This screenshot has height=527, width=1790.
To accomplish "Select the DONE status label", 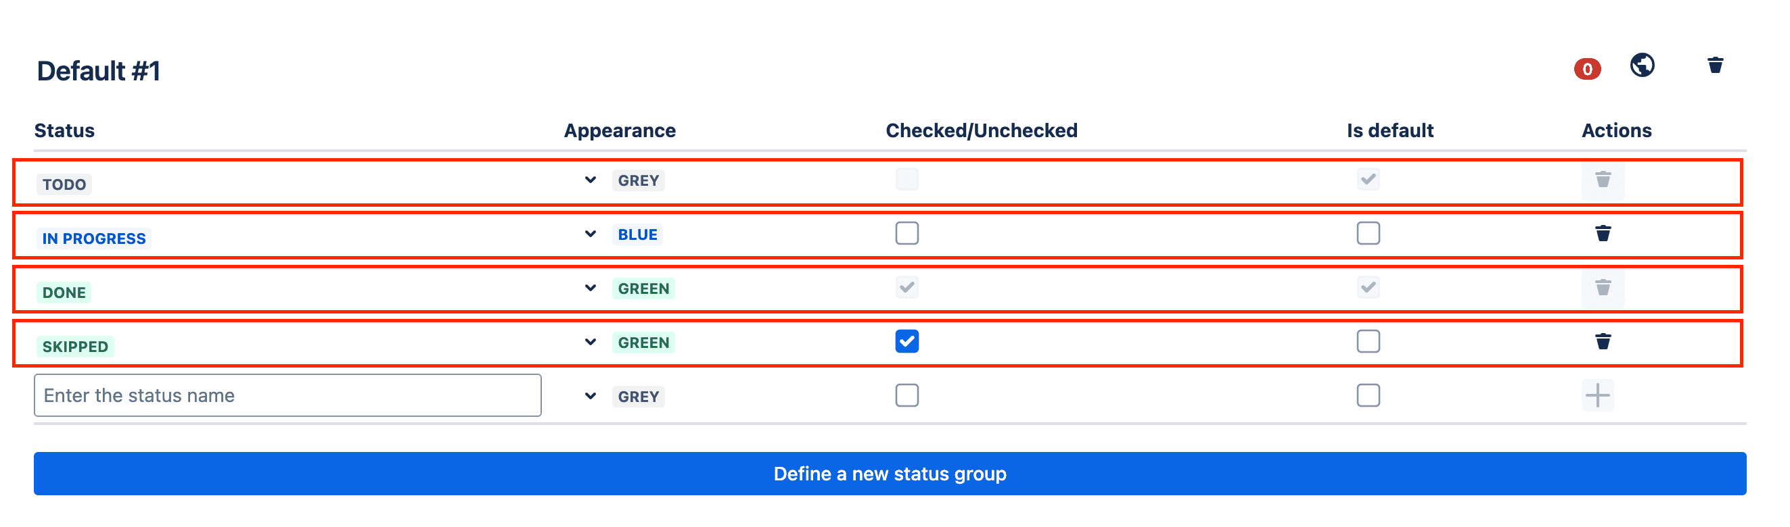I will (x=63, y=292).
